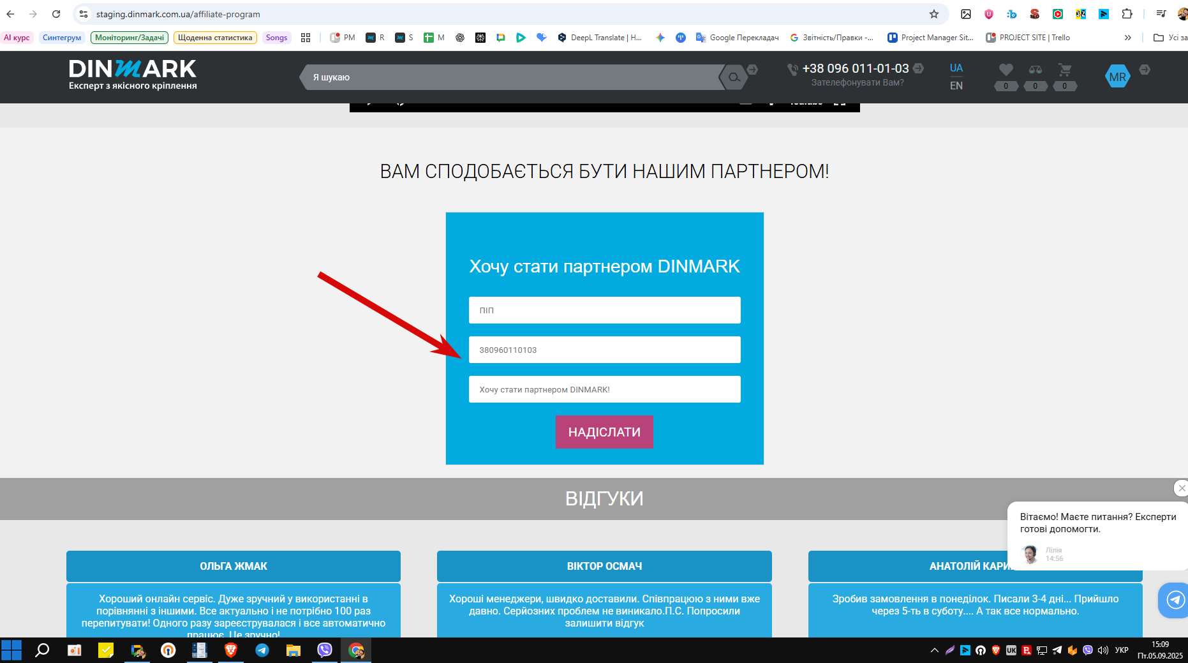
Task: Open the wishlist heart icon
Action: tap(1006, 70)
